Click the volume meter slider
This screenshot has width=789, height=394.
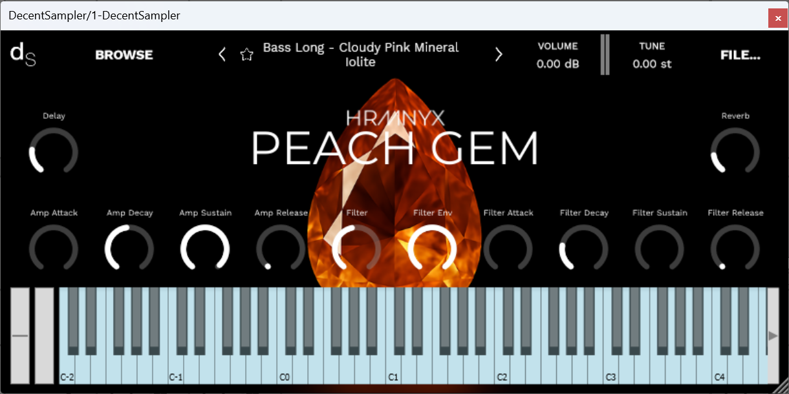605,54
